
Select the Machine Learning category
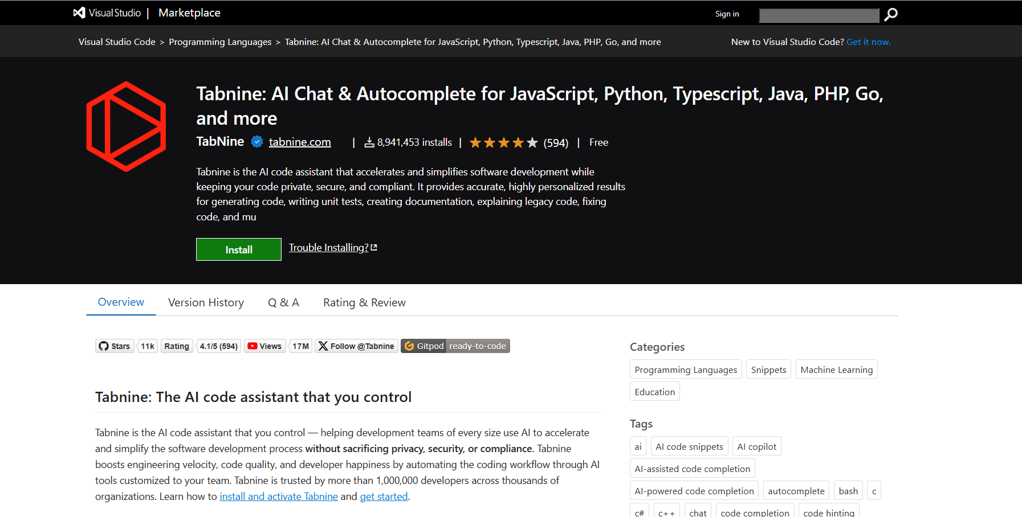click(836, 370)
